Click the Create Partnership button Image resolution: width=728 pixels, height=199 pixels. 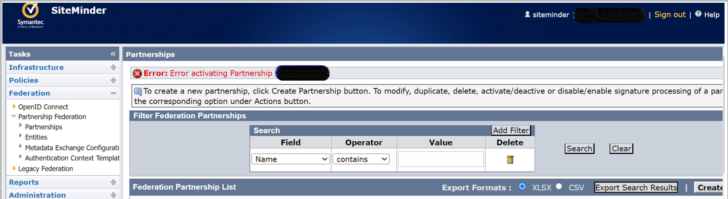click(x=708, y=187)
